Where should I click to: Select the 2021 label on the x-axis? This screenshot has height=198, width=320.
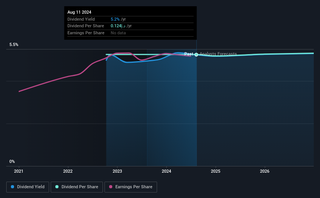click(19, 171)
